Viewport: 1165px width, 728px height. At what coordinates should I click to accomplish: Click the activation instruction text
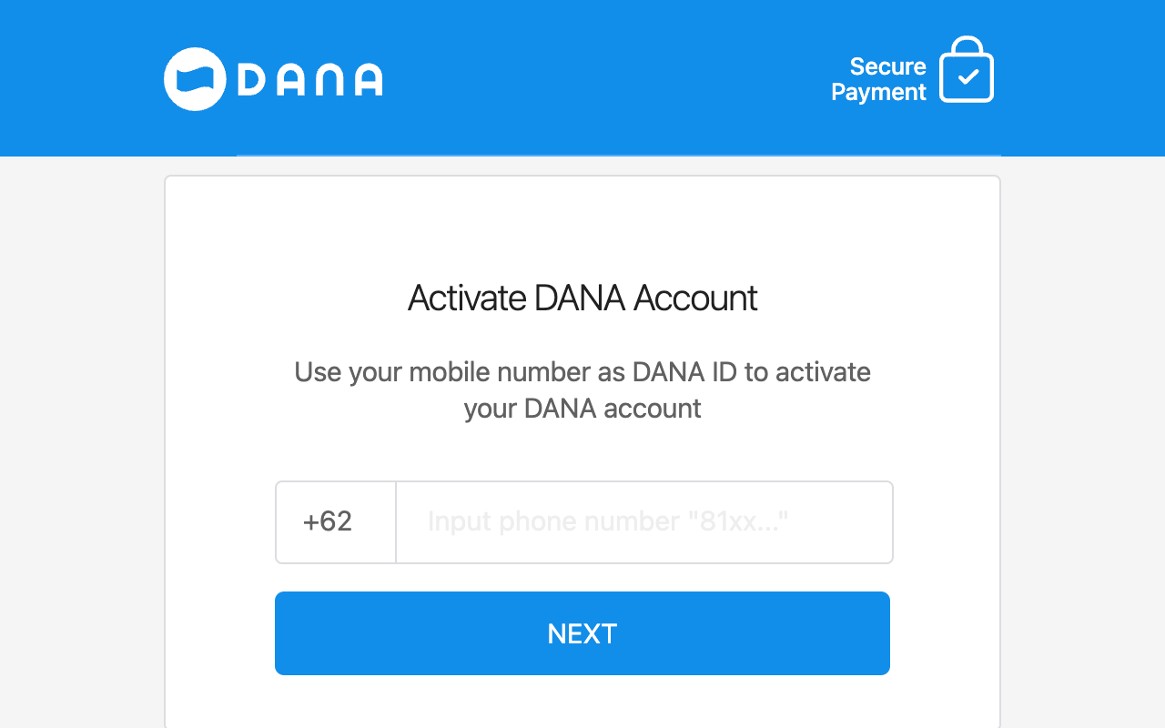coord(582,389)
